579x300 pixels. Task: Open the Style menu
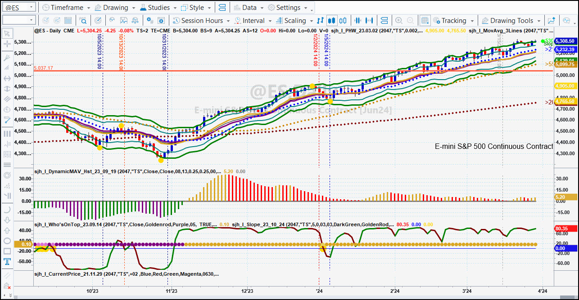(x=196, y=8)
